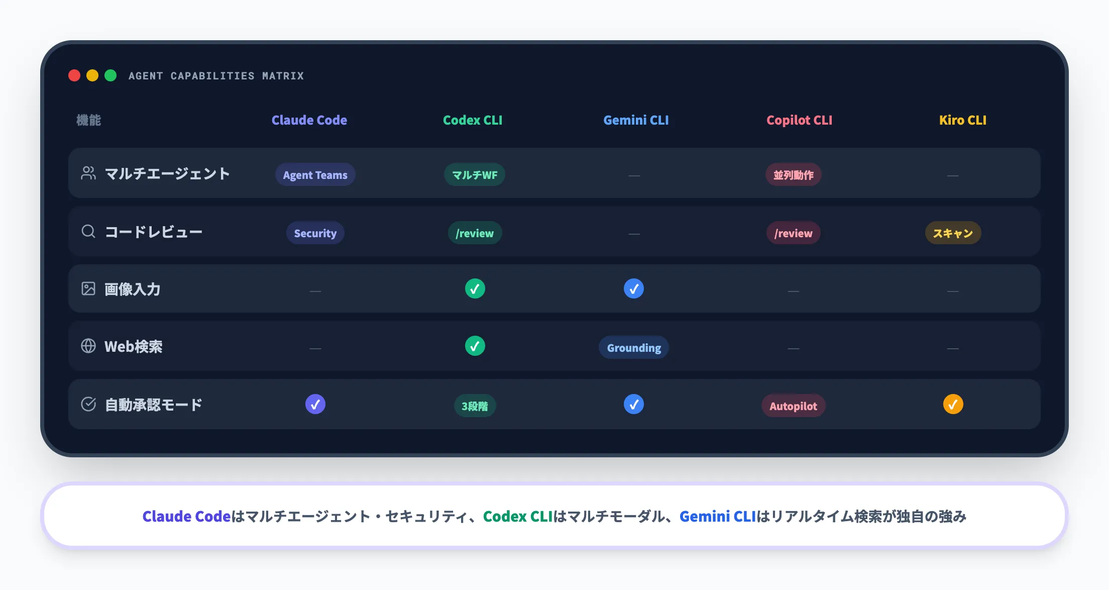
Task: Click Gemini CLI link in summary
Action: click(x=717, y=516)
